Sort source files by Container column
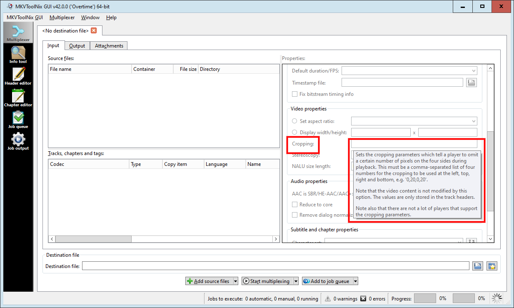The height and width of the screenshot is (308, 514). click(152, 69)
